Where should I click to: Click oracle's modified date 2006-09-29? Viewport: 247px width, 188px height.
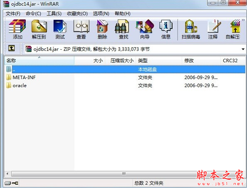(201, 86)
